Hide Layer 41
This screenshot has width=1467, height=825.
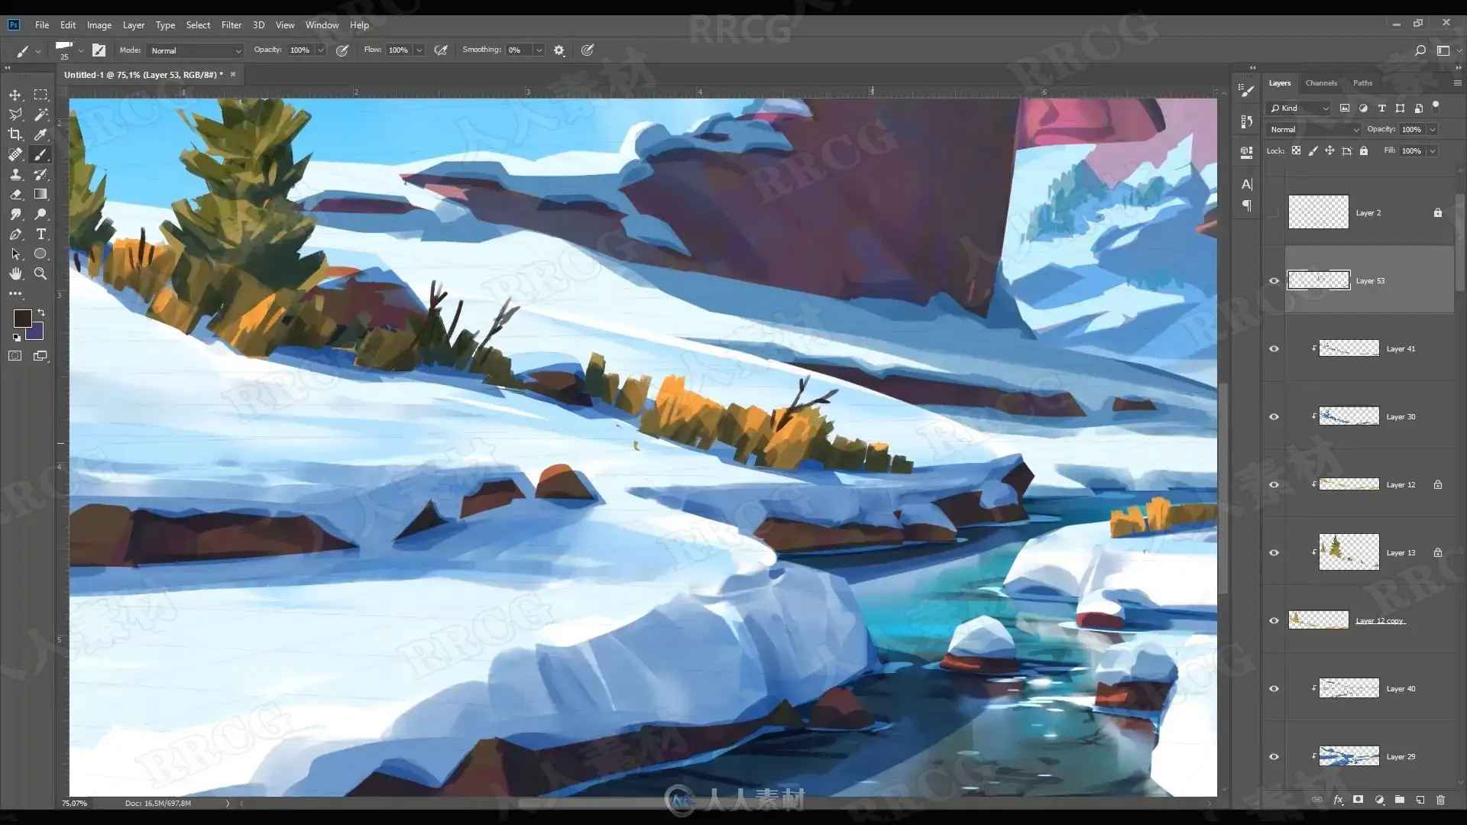[1274, 348]
